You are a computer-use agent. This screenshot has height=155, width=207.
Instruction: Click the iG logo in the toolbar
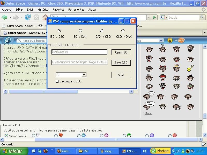[8, 41]
